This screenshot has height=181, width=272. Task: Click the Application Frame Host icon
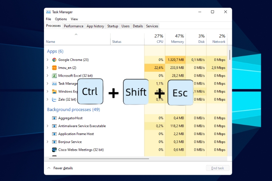tap(54, 134)
